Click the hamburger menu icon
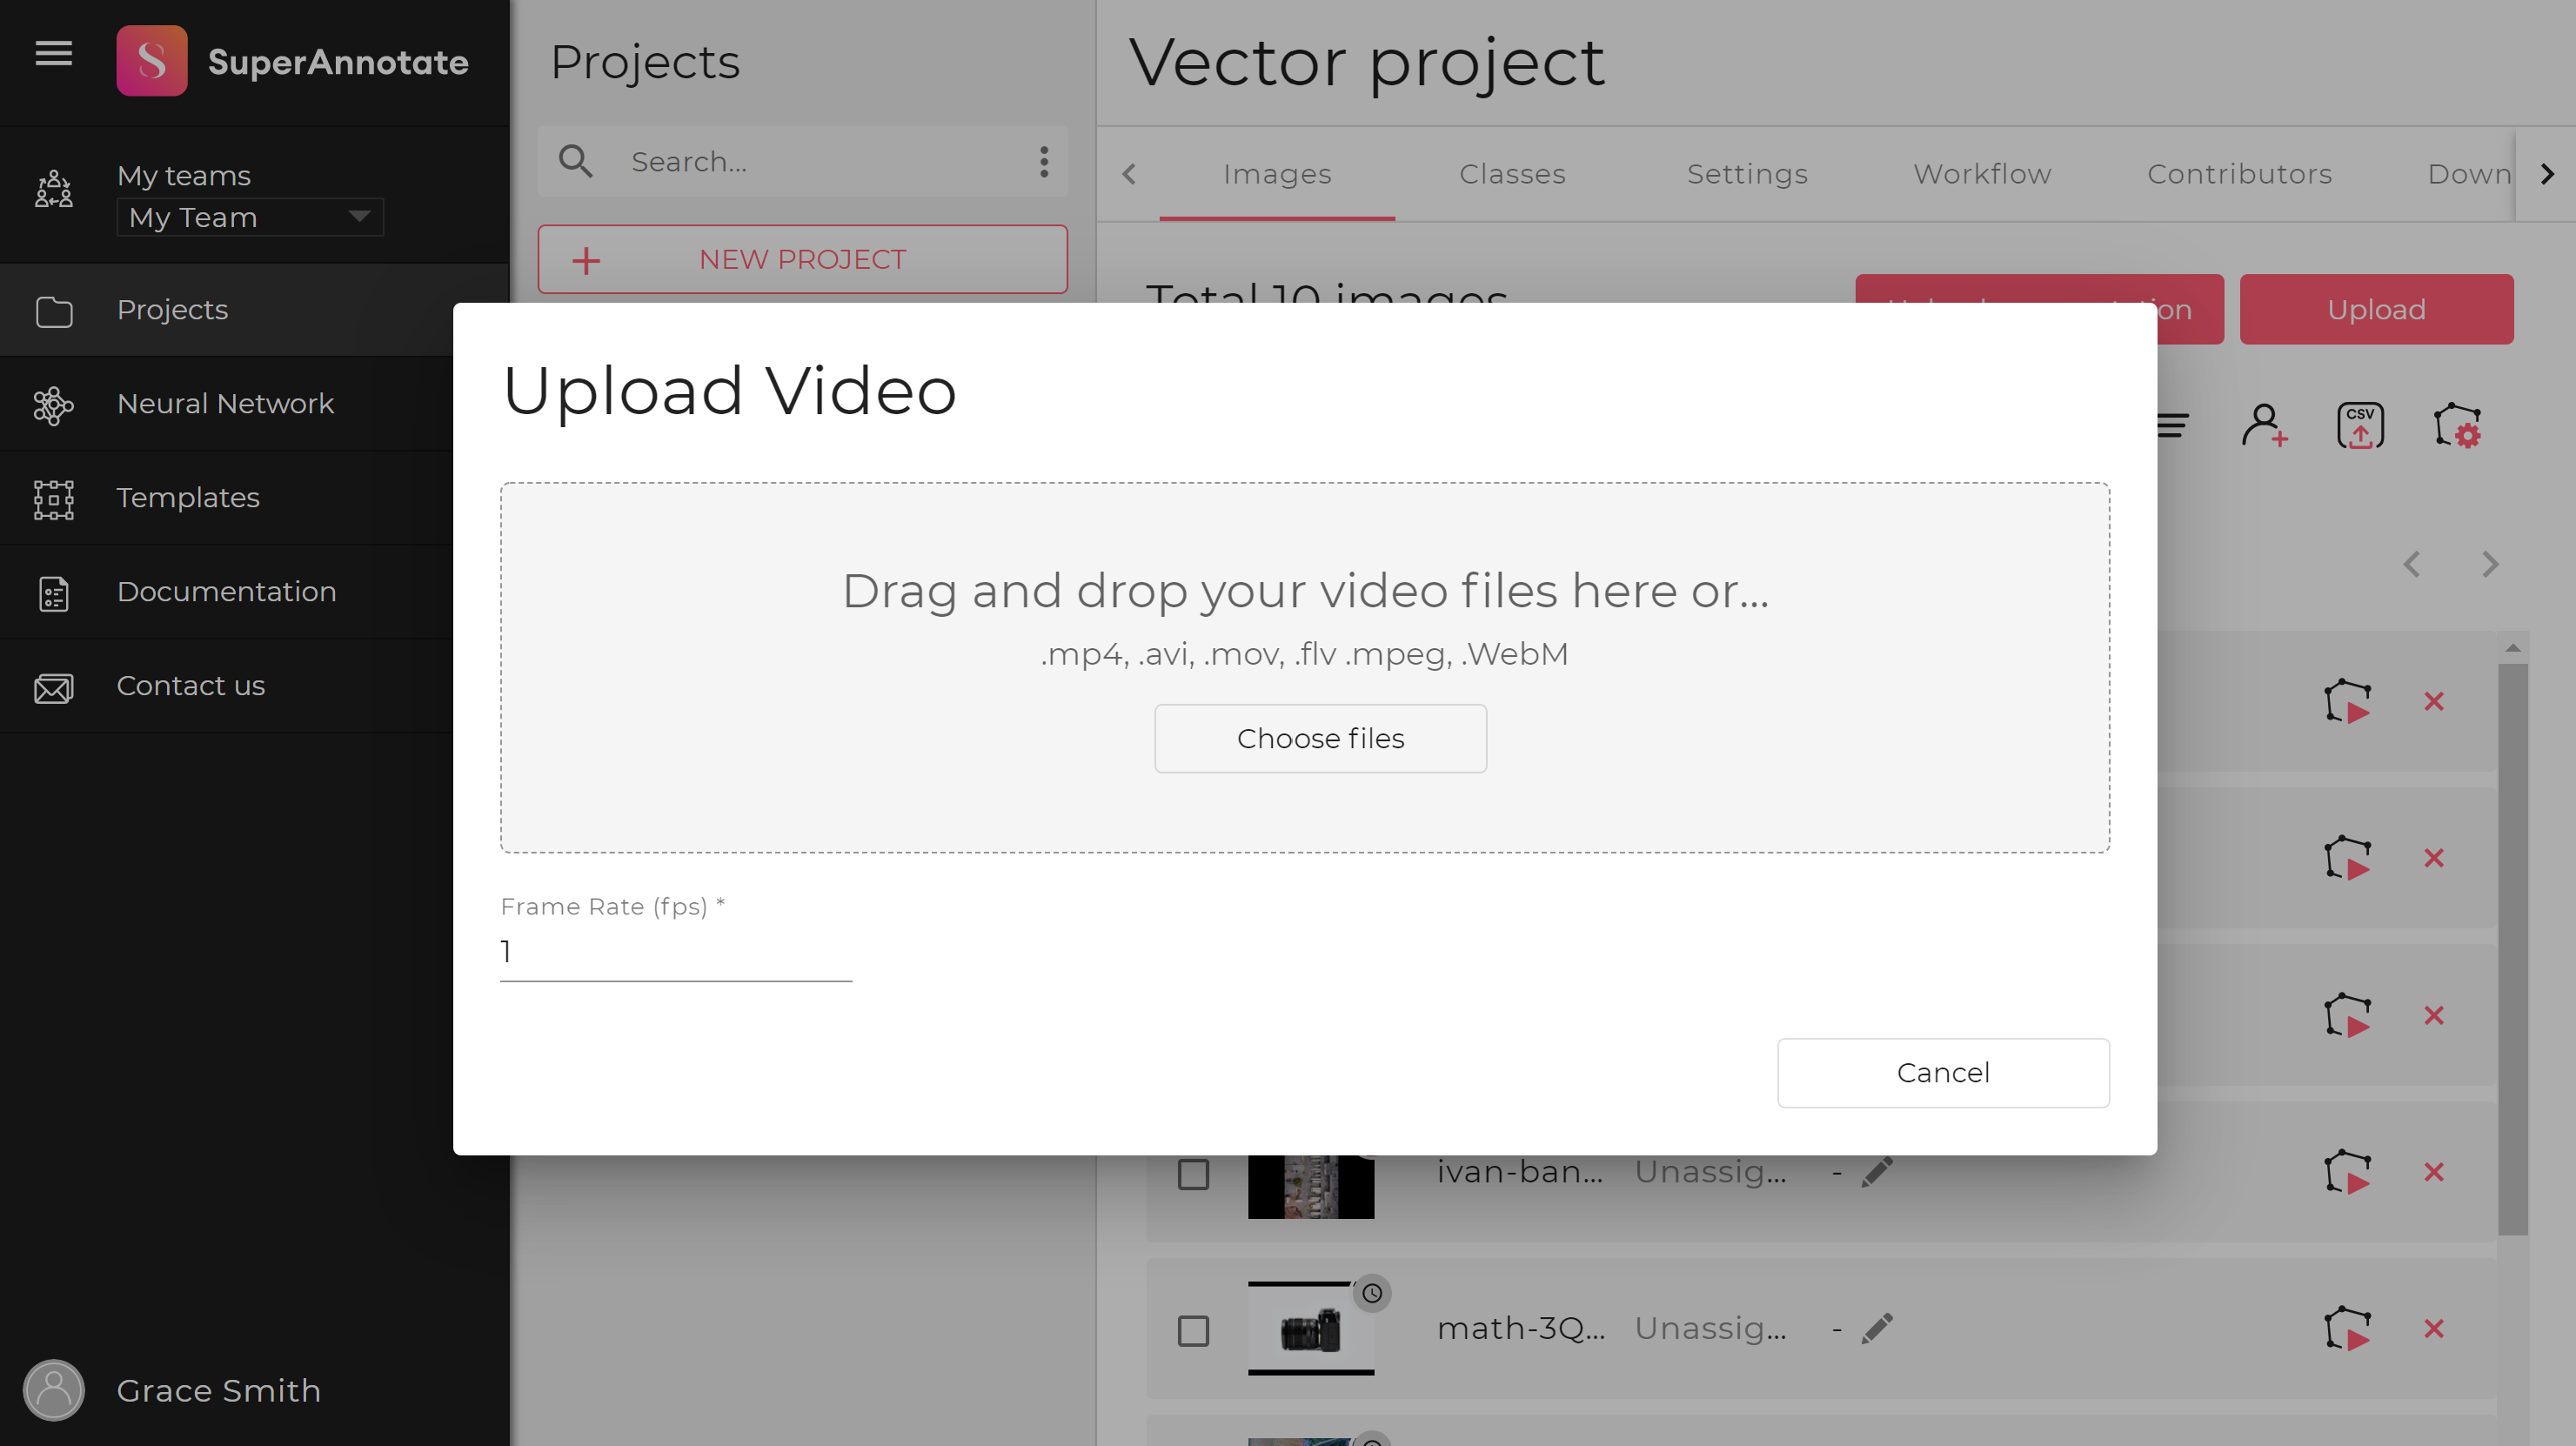 [54, 53]
